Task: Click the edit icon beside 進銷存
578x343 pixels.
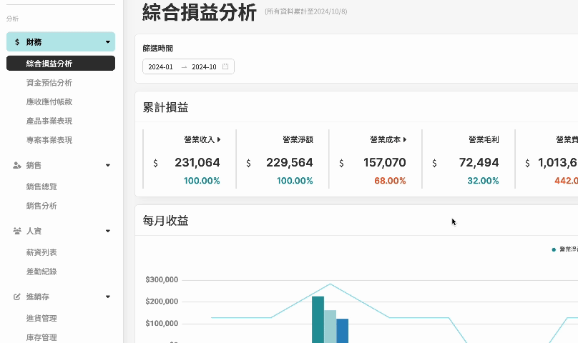Action: pyautogui.click(x=17, y=297)
